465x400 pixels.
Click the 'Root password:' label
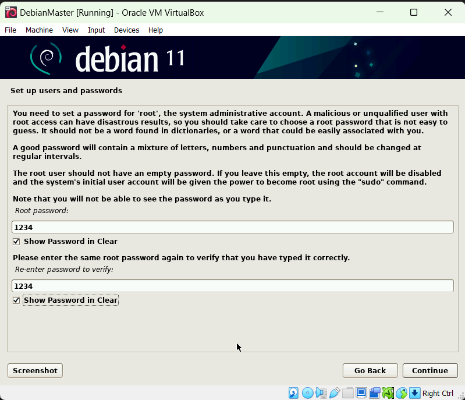pos(42,211)
